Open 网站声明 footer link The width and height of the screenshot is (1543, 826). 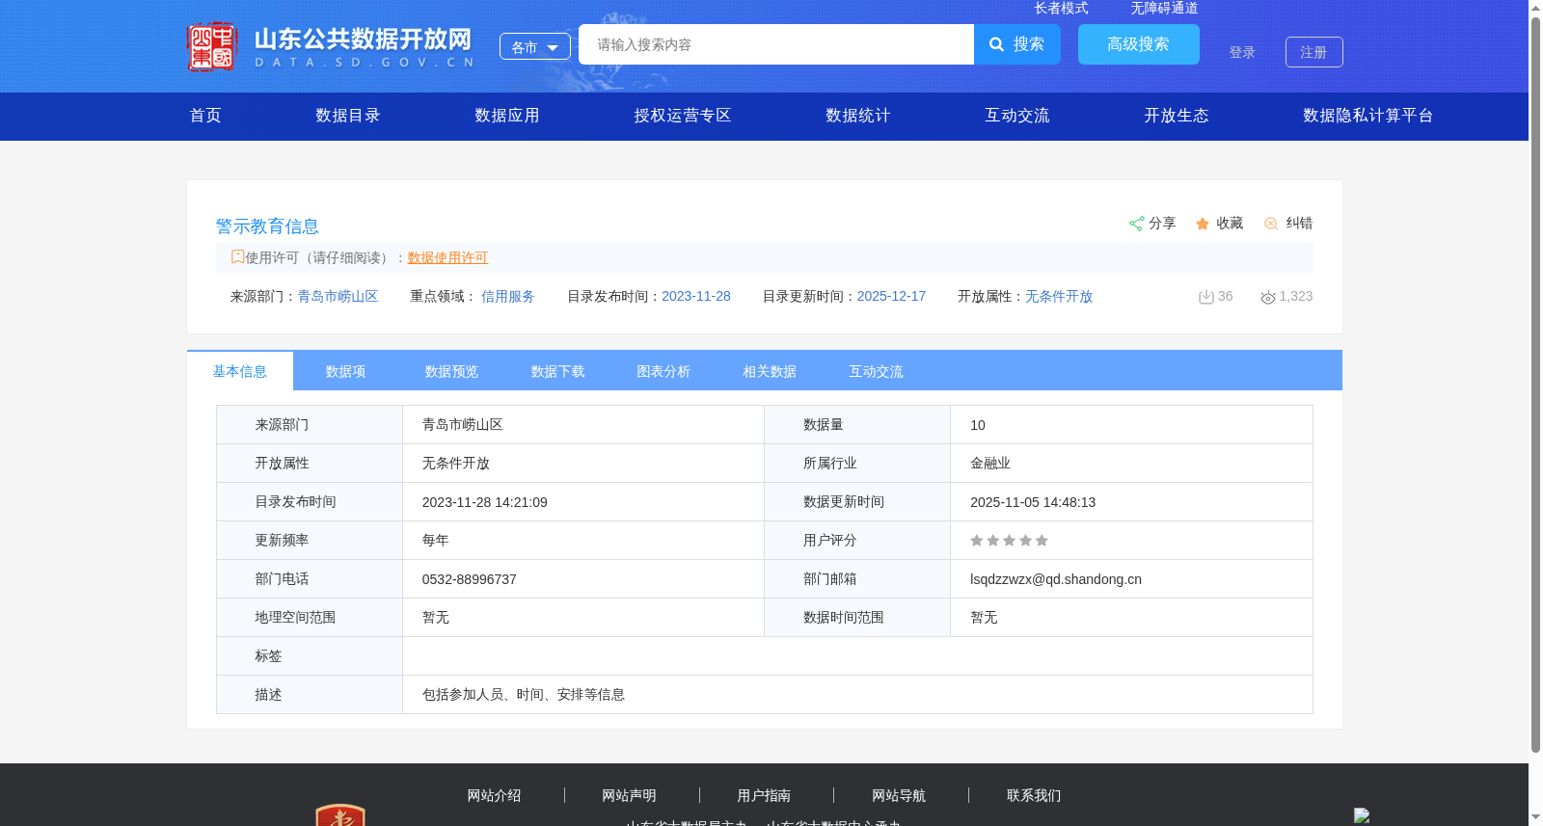[629, 795]
